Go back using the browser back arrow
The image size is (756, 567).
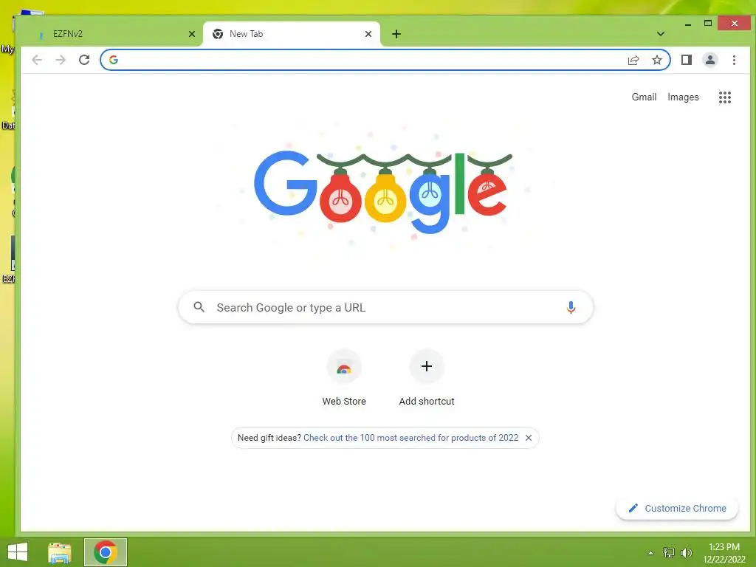tap(37, 60)
